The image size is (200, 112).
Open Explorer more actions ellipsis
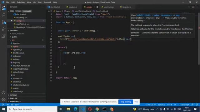pos(42,7)
